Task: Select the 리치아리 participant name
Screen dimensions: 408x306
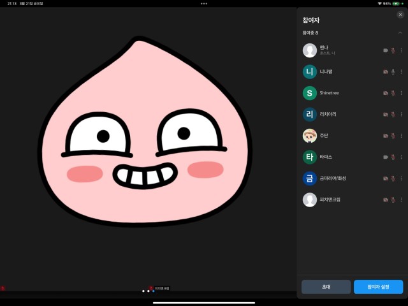Action: (x=328, y=114)
